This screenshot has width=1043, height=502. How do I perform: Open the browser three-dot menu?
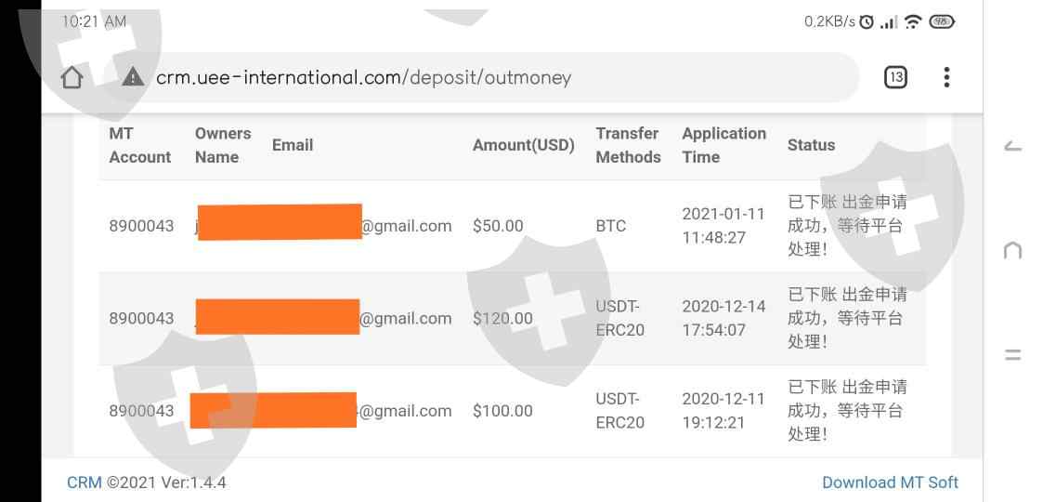click(x=946, y=77)
